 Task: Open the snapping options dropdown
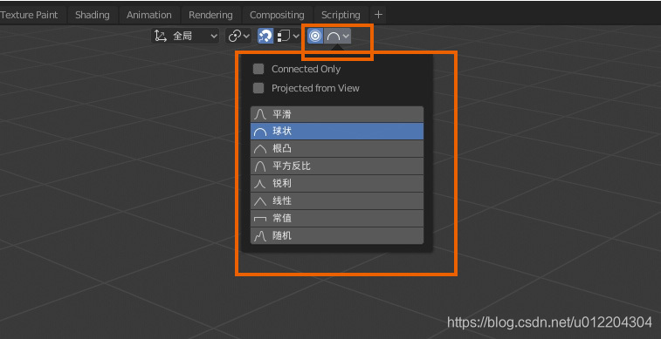pos(288,37)
